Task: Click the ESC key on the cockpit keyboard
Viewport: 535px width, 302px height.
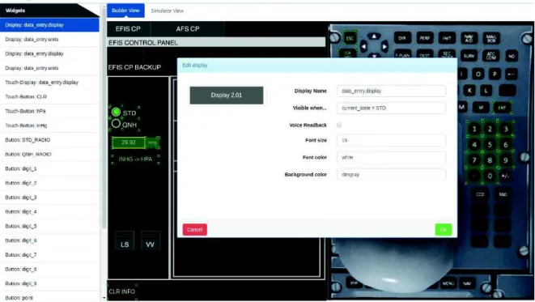Action: coord(350,38)
